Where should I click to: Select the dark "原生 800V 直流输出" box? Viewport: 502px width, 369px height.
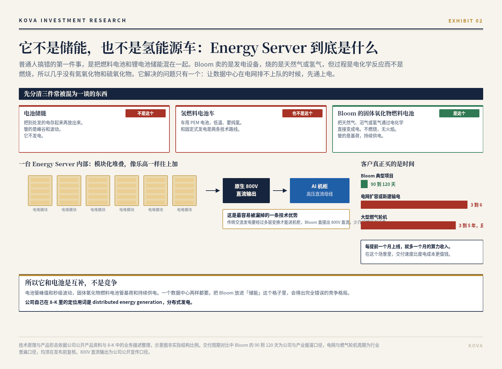(246, 191)
